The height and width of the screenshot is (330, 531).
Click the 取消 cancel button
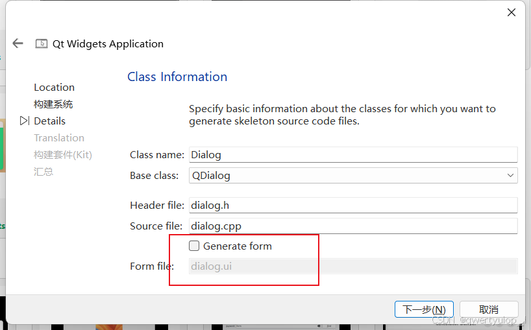tap(489, 309)
